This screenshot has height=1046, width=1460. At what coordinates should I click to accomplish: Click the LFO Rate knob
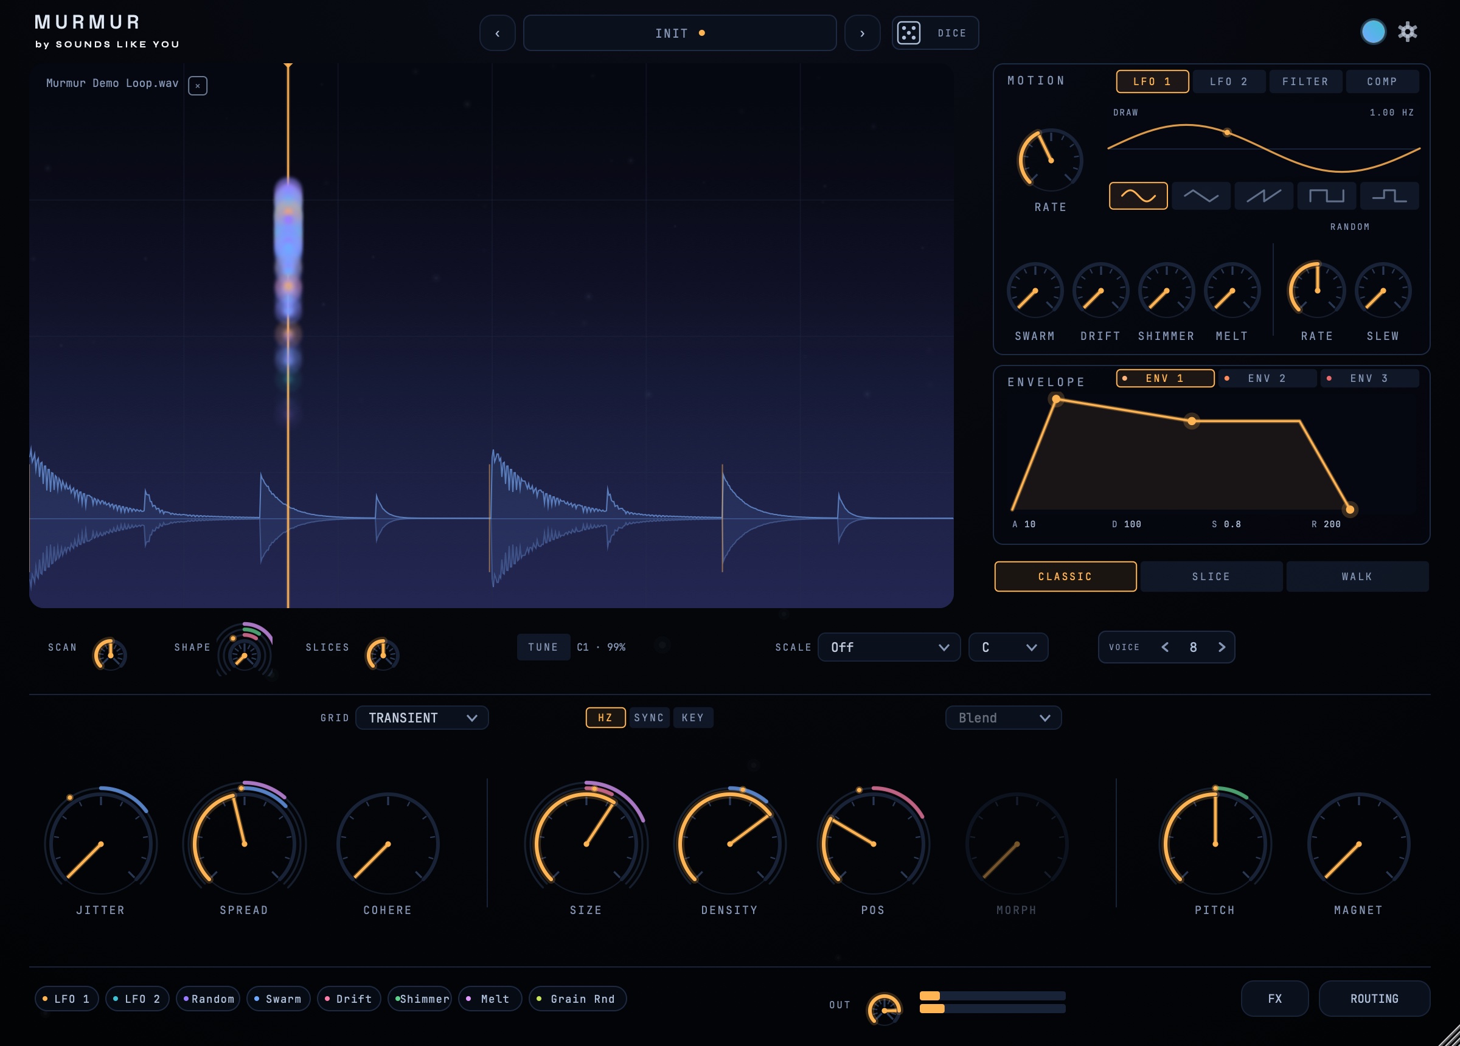[x=1050, y=161]
